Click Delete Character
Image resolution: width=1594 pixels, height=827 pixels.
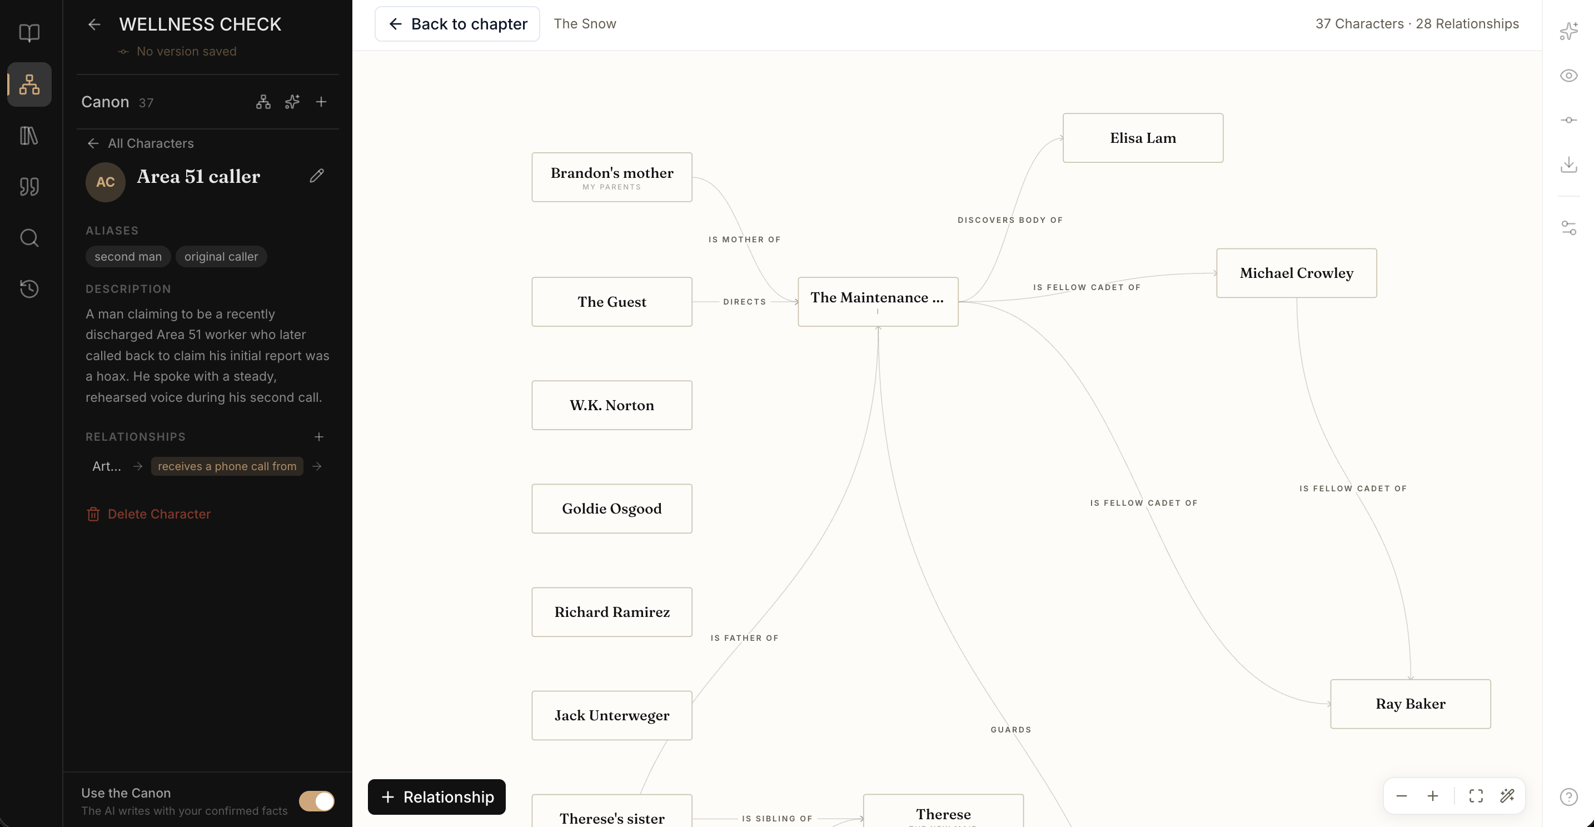pyautogui.click(x=148, y=514)
